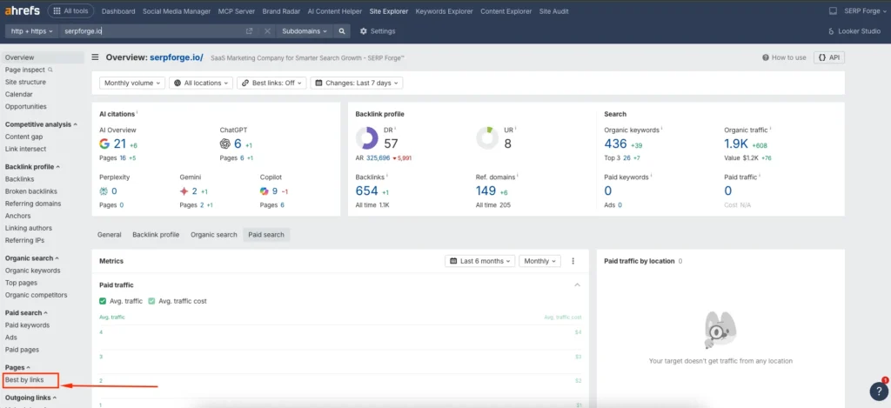Uncheck the Avg. traffic checkbox
This screenshot has width=891, height=408.
(x=103, y=301)
